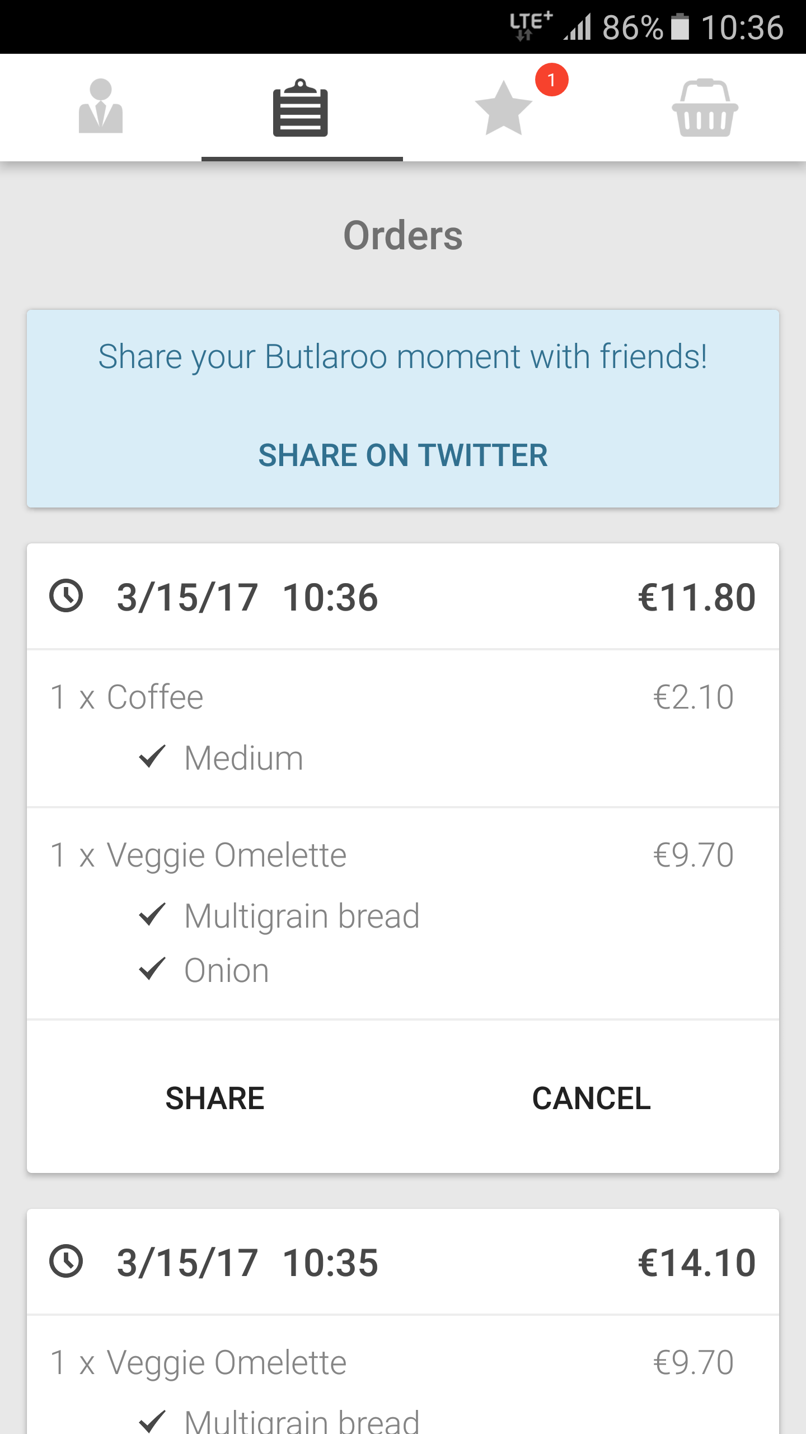Image resolution: width=806 pixels, height=1434 pixels.
Task: Cancel the 10:36 order
Action: pos(591,1098)
